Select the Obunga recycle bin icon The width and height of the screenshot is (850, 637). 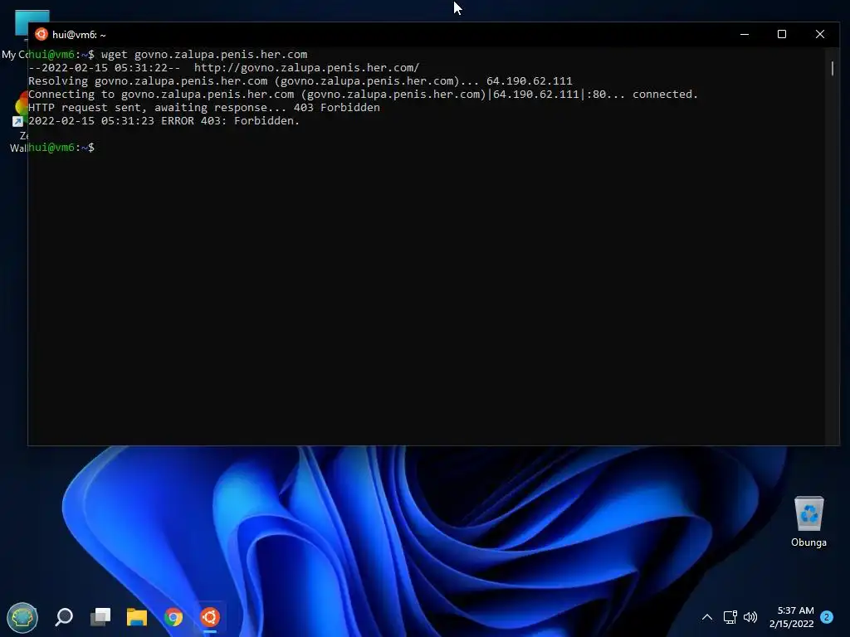pos(808,522)
